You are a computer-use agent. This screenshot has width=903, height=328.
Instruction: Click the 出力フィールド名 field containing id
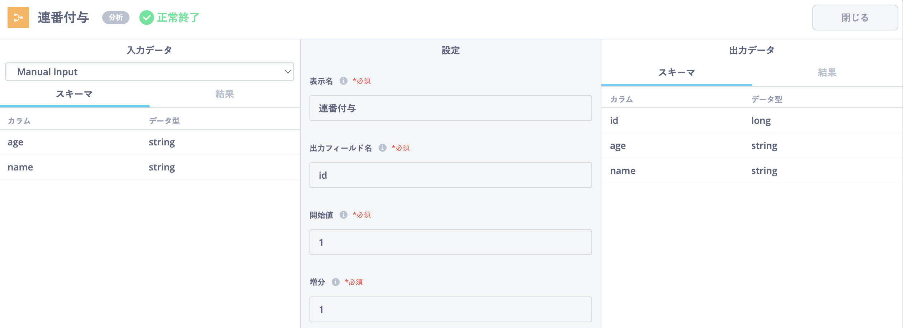(450, 175)
